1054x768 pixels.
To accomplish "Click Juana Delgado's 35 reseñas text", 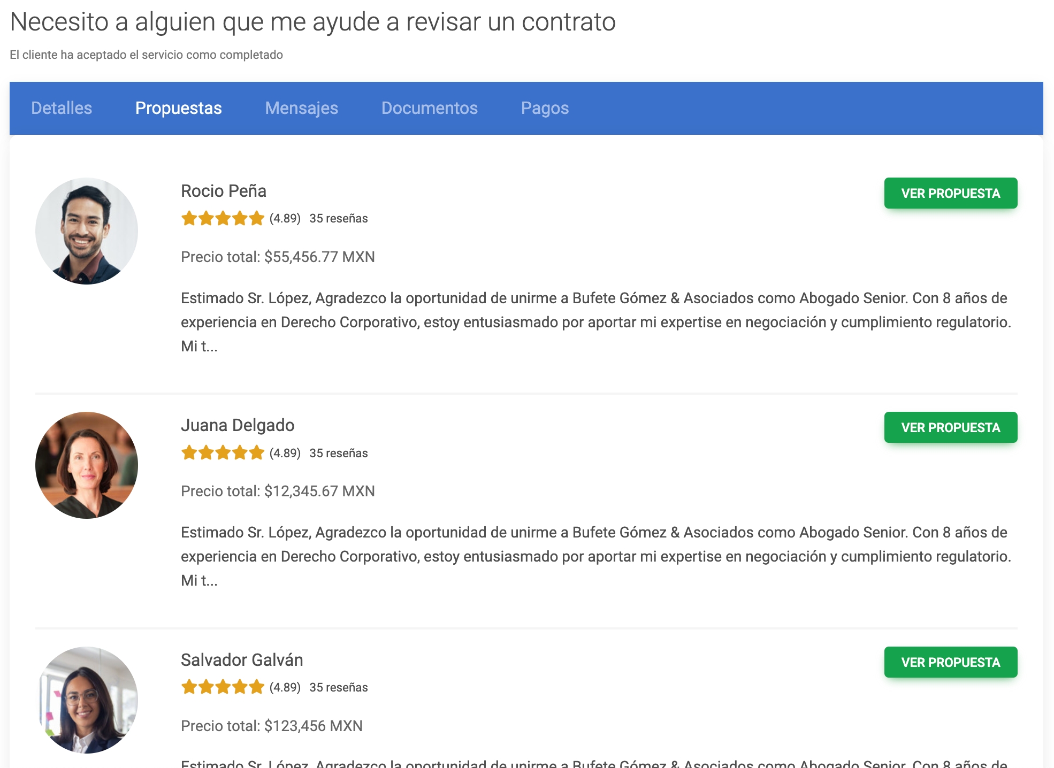I will [x=338, y=453].
